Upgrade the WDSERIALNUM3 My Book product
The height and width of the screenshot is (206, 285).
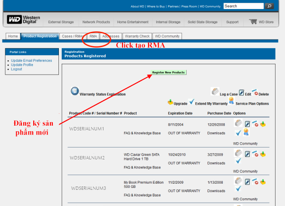[263, 182]
